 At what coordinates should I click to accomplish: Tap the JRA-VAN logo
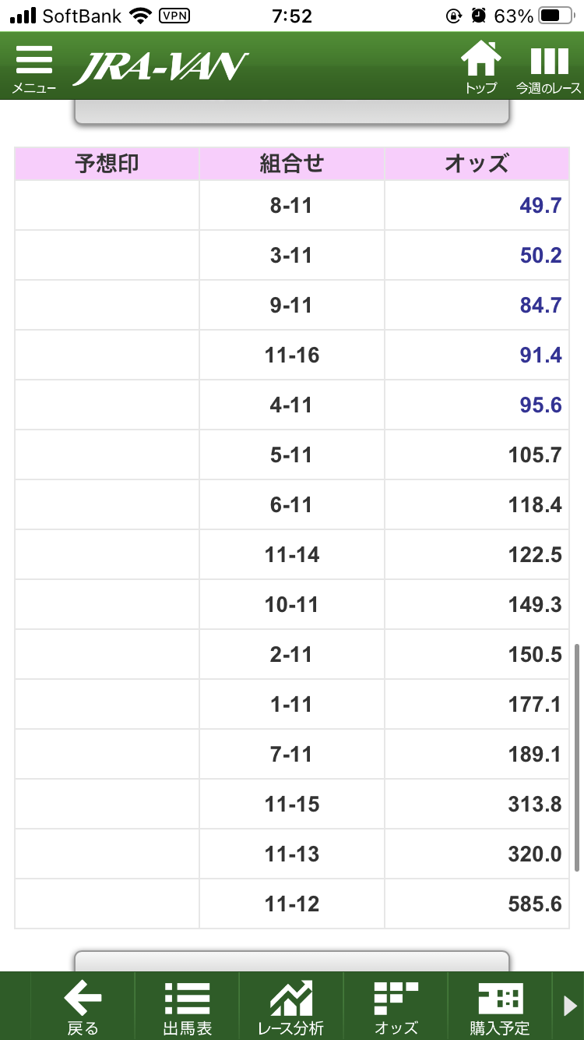161,68
